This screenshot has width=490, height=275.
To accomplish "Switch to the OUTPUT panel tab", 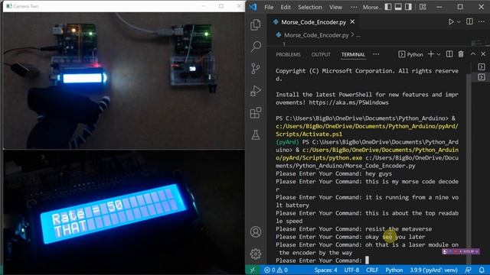I will [x=321, y=54].
